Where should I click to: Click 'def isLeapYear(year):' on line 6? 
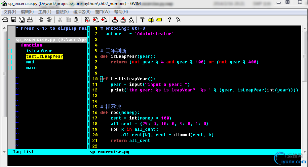click(x=128, y=56)
